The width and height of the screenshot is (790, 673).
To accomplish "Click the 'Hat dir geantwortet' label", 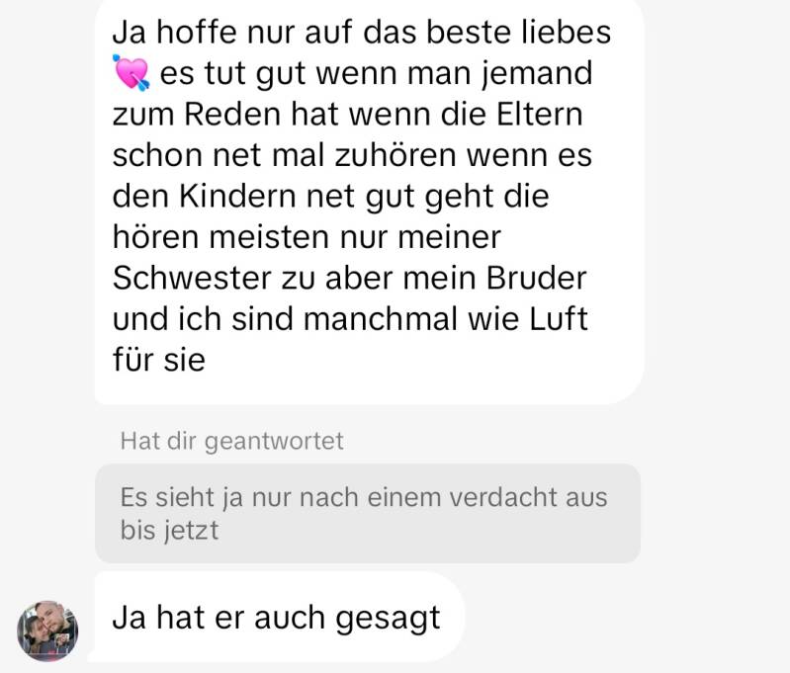I will [231, 442].
